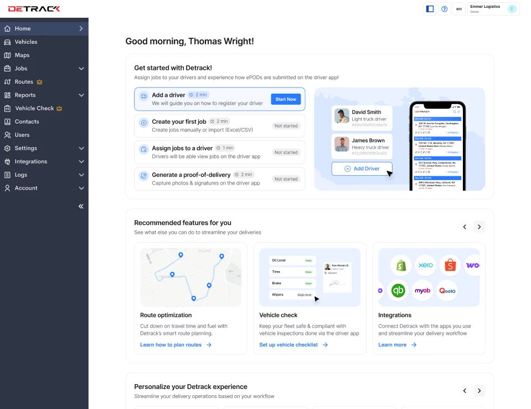Screen dimensions: 531x409
Task: Expand the Jobs menu chevron
Action: pyautogui.click(x=81, y=69)
